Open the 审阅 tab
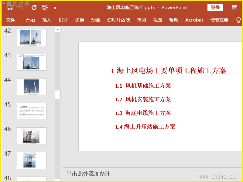243x182 pixels. tap(142, 20)
